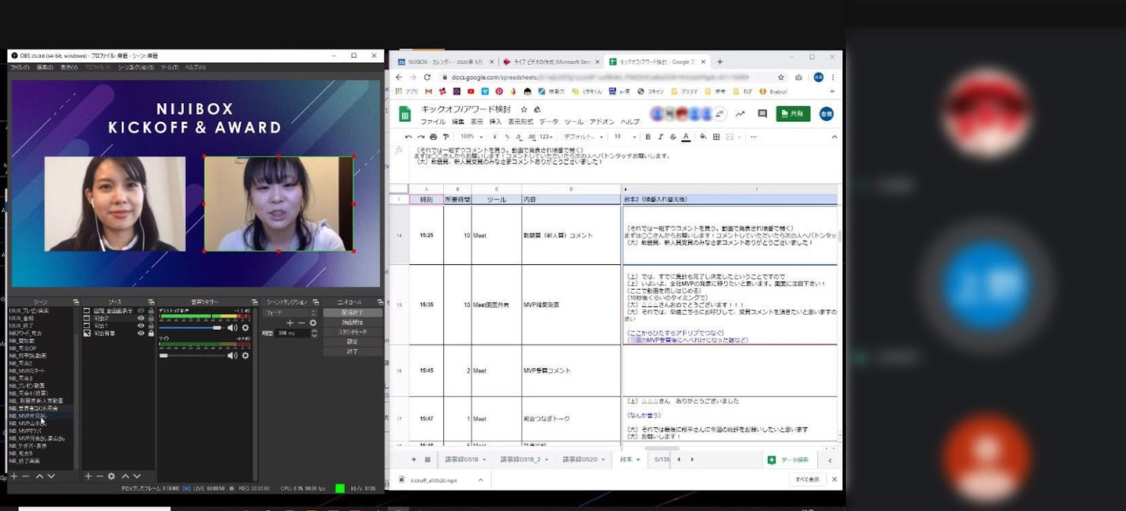
Task: Click undo in Sheets toolbar
Action: 409,137
